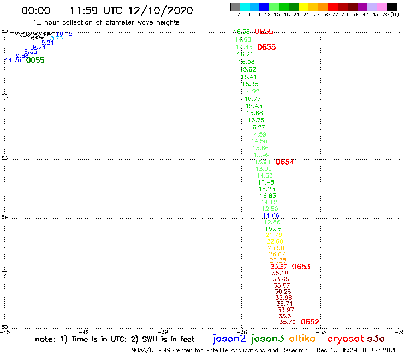Click the 0655 marker beside value 16.58
Viewport: 404px width, 355px height.
coord(264,32)
